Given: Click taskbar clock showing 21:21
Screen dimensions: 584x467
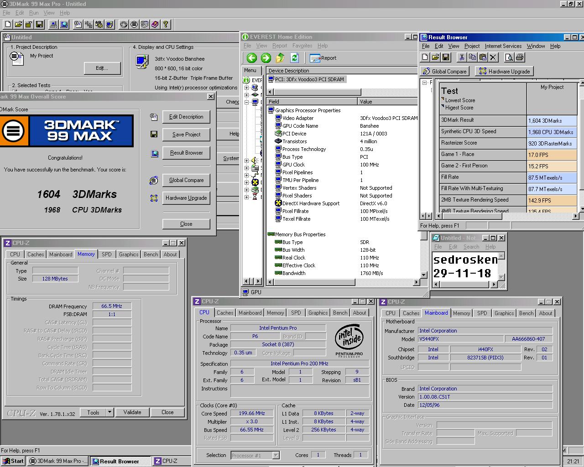Looking at the screenshot, I should point(573,462).
